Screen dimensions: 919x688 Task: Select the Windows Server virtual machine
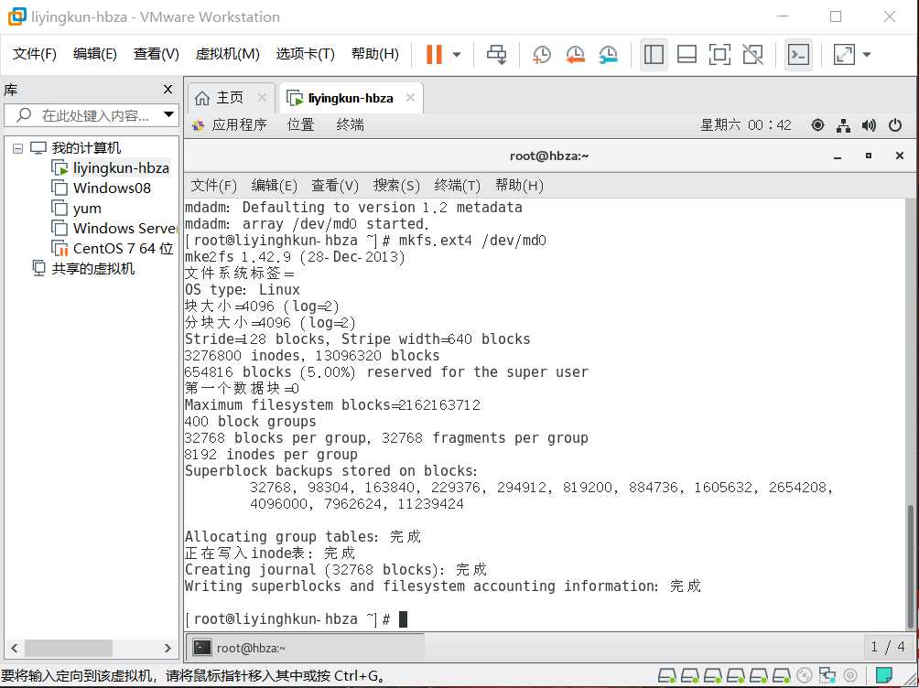pos(124,228)
